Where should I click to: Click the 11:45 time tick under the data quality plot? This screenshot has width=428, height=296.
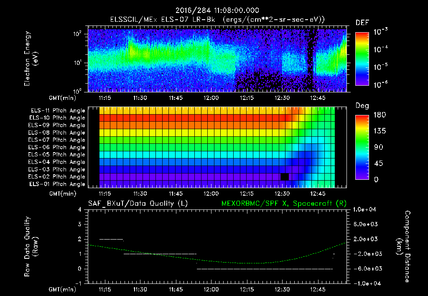tap(176, 289)
